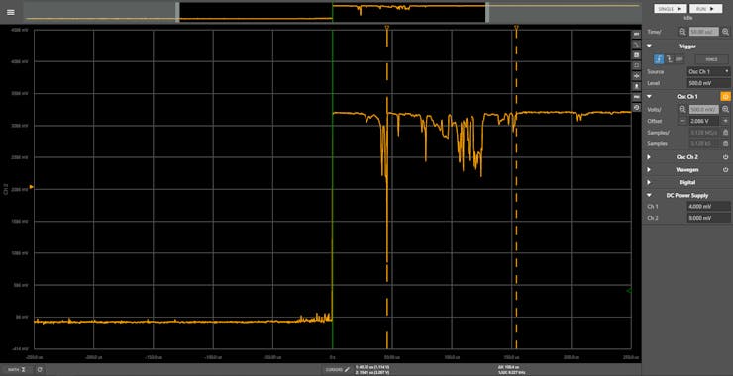Screen dimensions: 733x376
Task: Collapse the DC Power Supply section
Action: (649, 195)
